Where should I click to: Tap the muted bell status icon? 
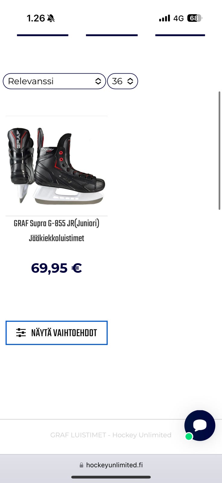coord(51,18)
